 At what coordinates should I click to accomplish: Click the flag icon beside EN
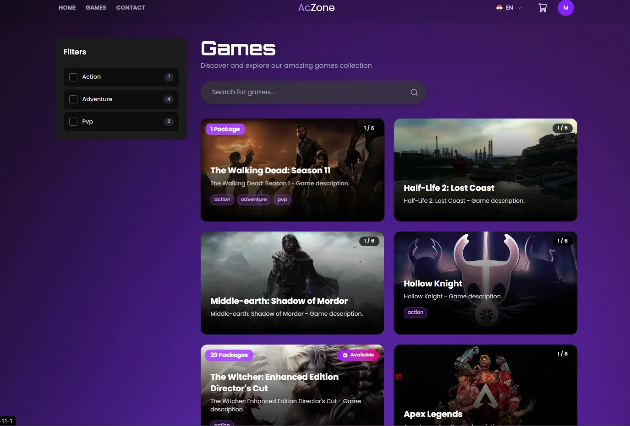tap(499, 8)
